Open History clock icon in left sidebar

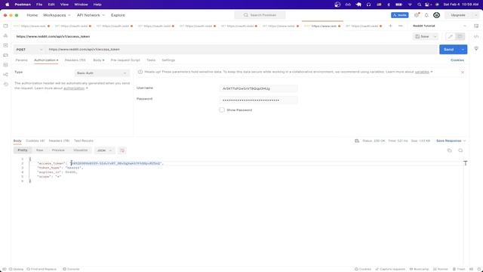[5, 84]
